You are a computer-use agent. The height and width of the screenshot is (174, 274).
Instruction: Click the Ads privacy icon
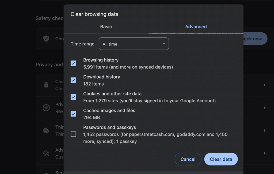click(x=46, y=153)
